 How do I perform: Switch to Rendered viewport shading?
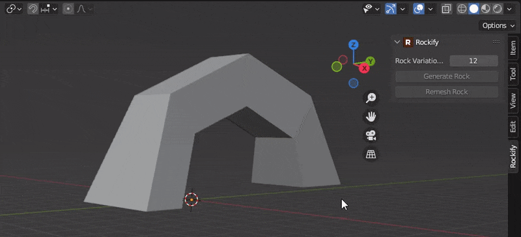[498, 9]
